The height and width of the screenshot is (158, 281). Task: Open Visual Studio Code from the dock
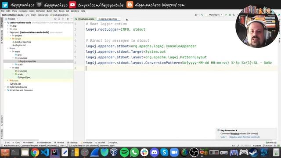click(45, 152)
